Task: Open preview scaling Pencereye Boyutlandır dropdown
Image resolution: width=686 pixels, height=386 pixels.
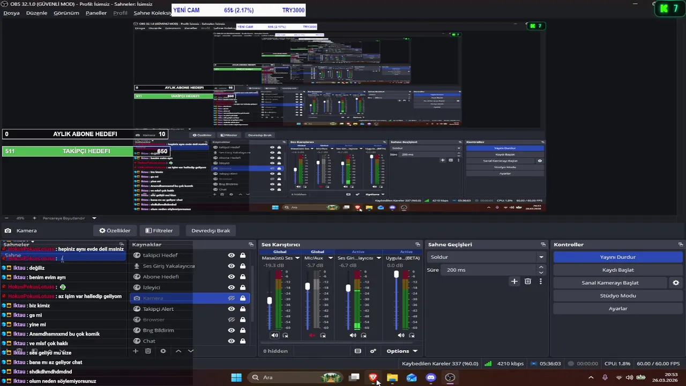Action: click(x=94, y=218)
